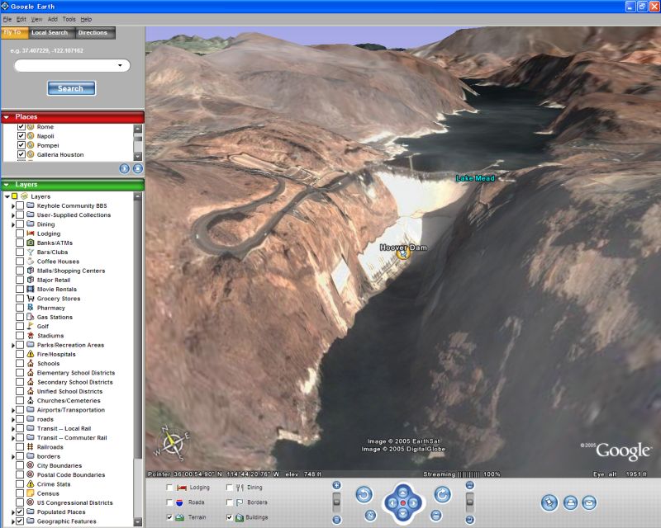Screen dimensions: 661x528
Task: Open the Tools menu
Action: point(69,19)
